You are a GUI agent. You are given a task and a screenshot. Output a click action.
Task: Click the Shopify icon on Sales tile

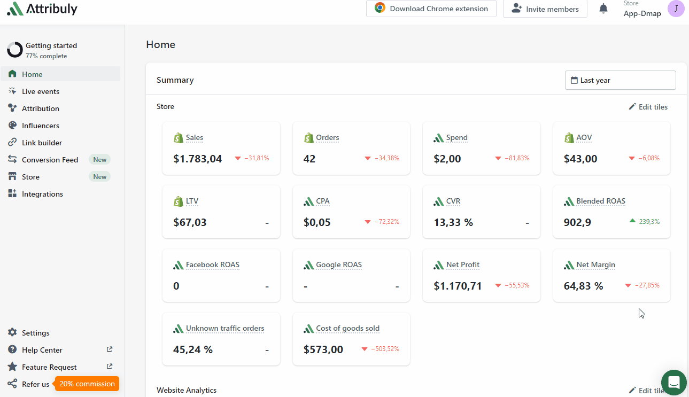179,138
